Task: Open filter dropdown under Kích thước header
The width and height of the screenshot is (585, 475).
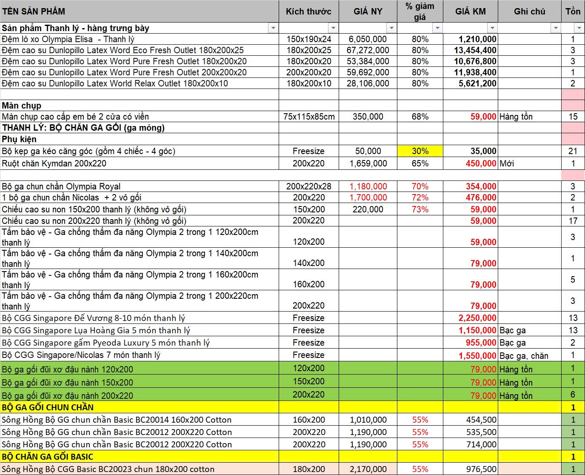Action: click(x=333, y=28)
